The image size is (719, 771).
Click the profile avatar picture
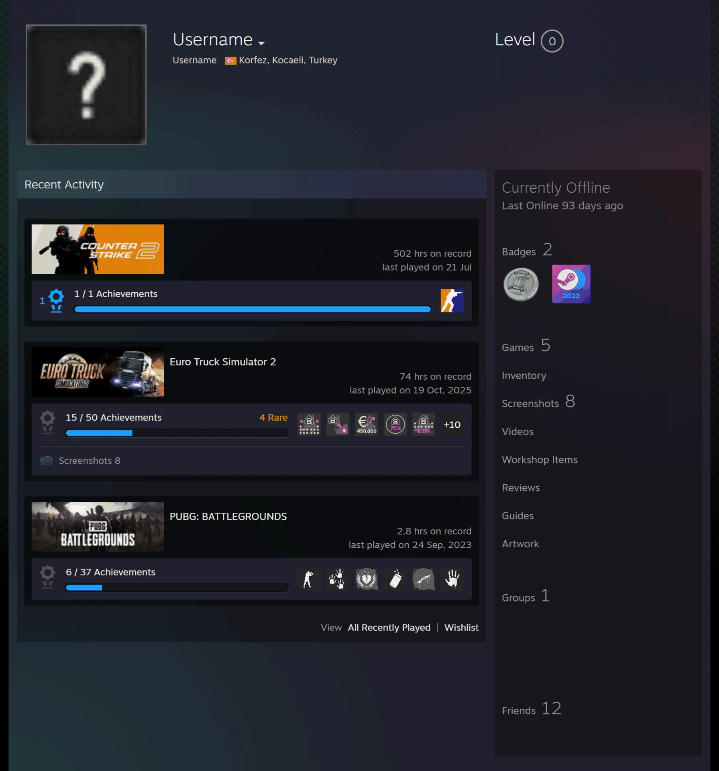pyautogui.click(x=86, y=85)
